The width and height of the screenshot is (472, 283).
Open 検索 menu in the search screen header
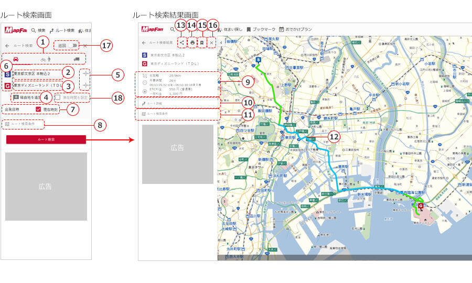(x=38, y=30)
